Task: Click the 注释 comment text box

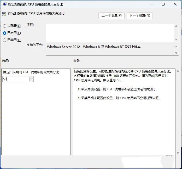Action: pos(110,33)
